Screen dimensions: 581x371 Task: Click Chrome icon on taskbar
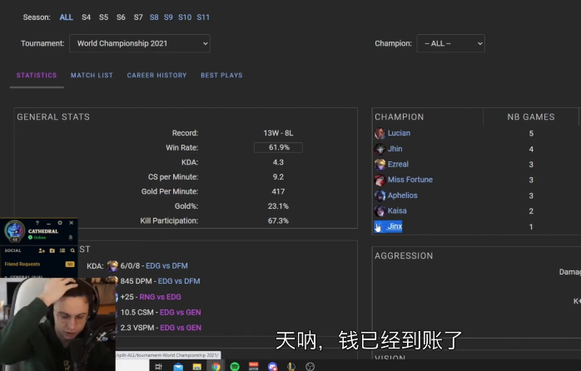(216, 367)
